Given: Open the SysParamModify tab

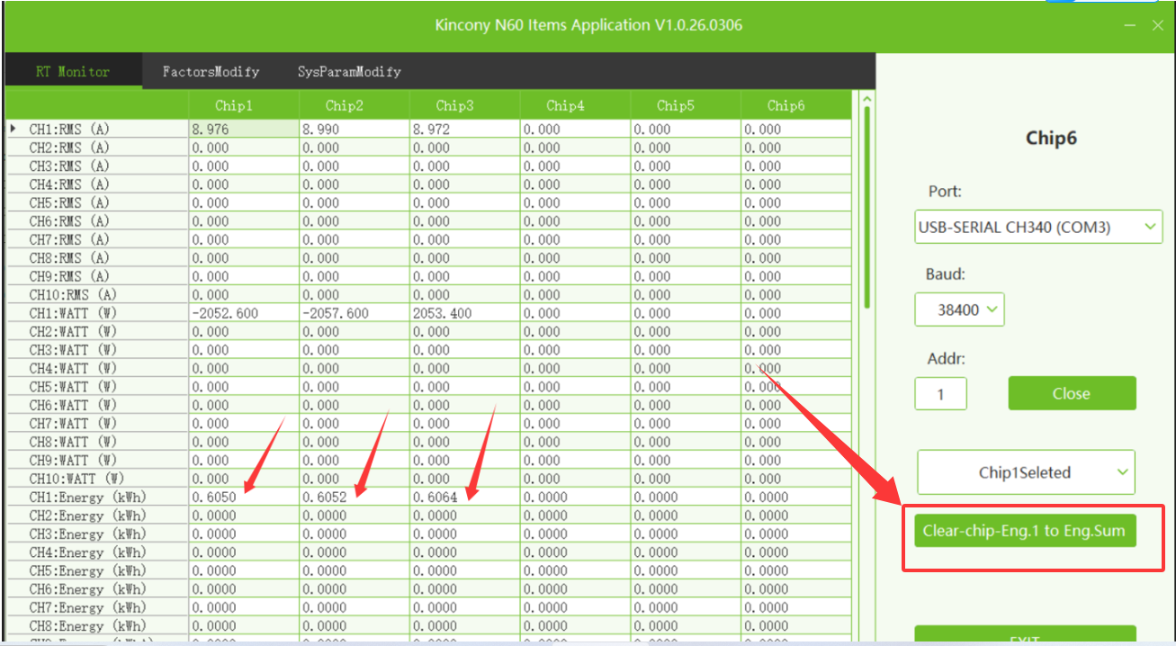Looking at the screenshot, I should click(349, 71).
